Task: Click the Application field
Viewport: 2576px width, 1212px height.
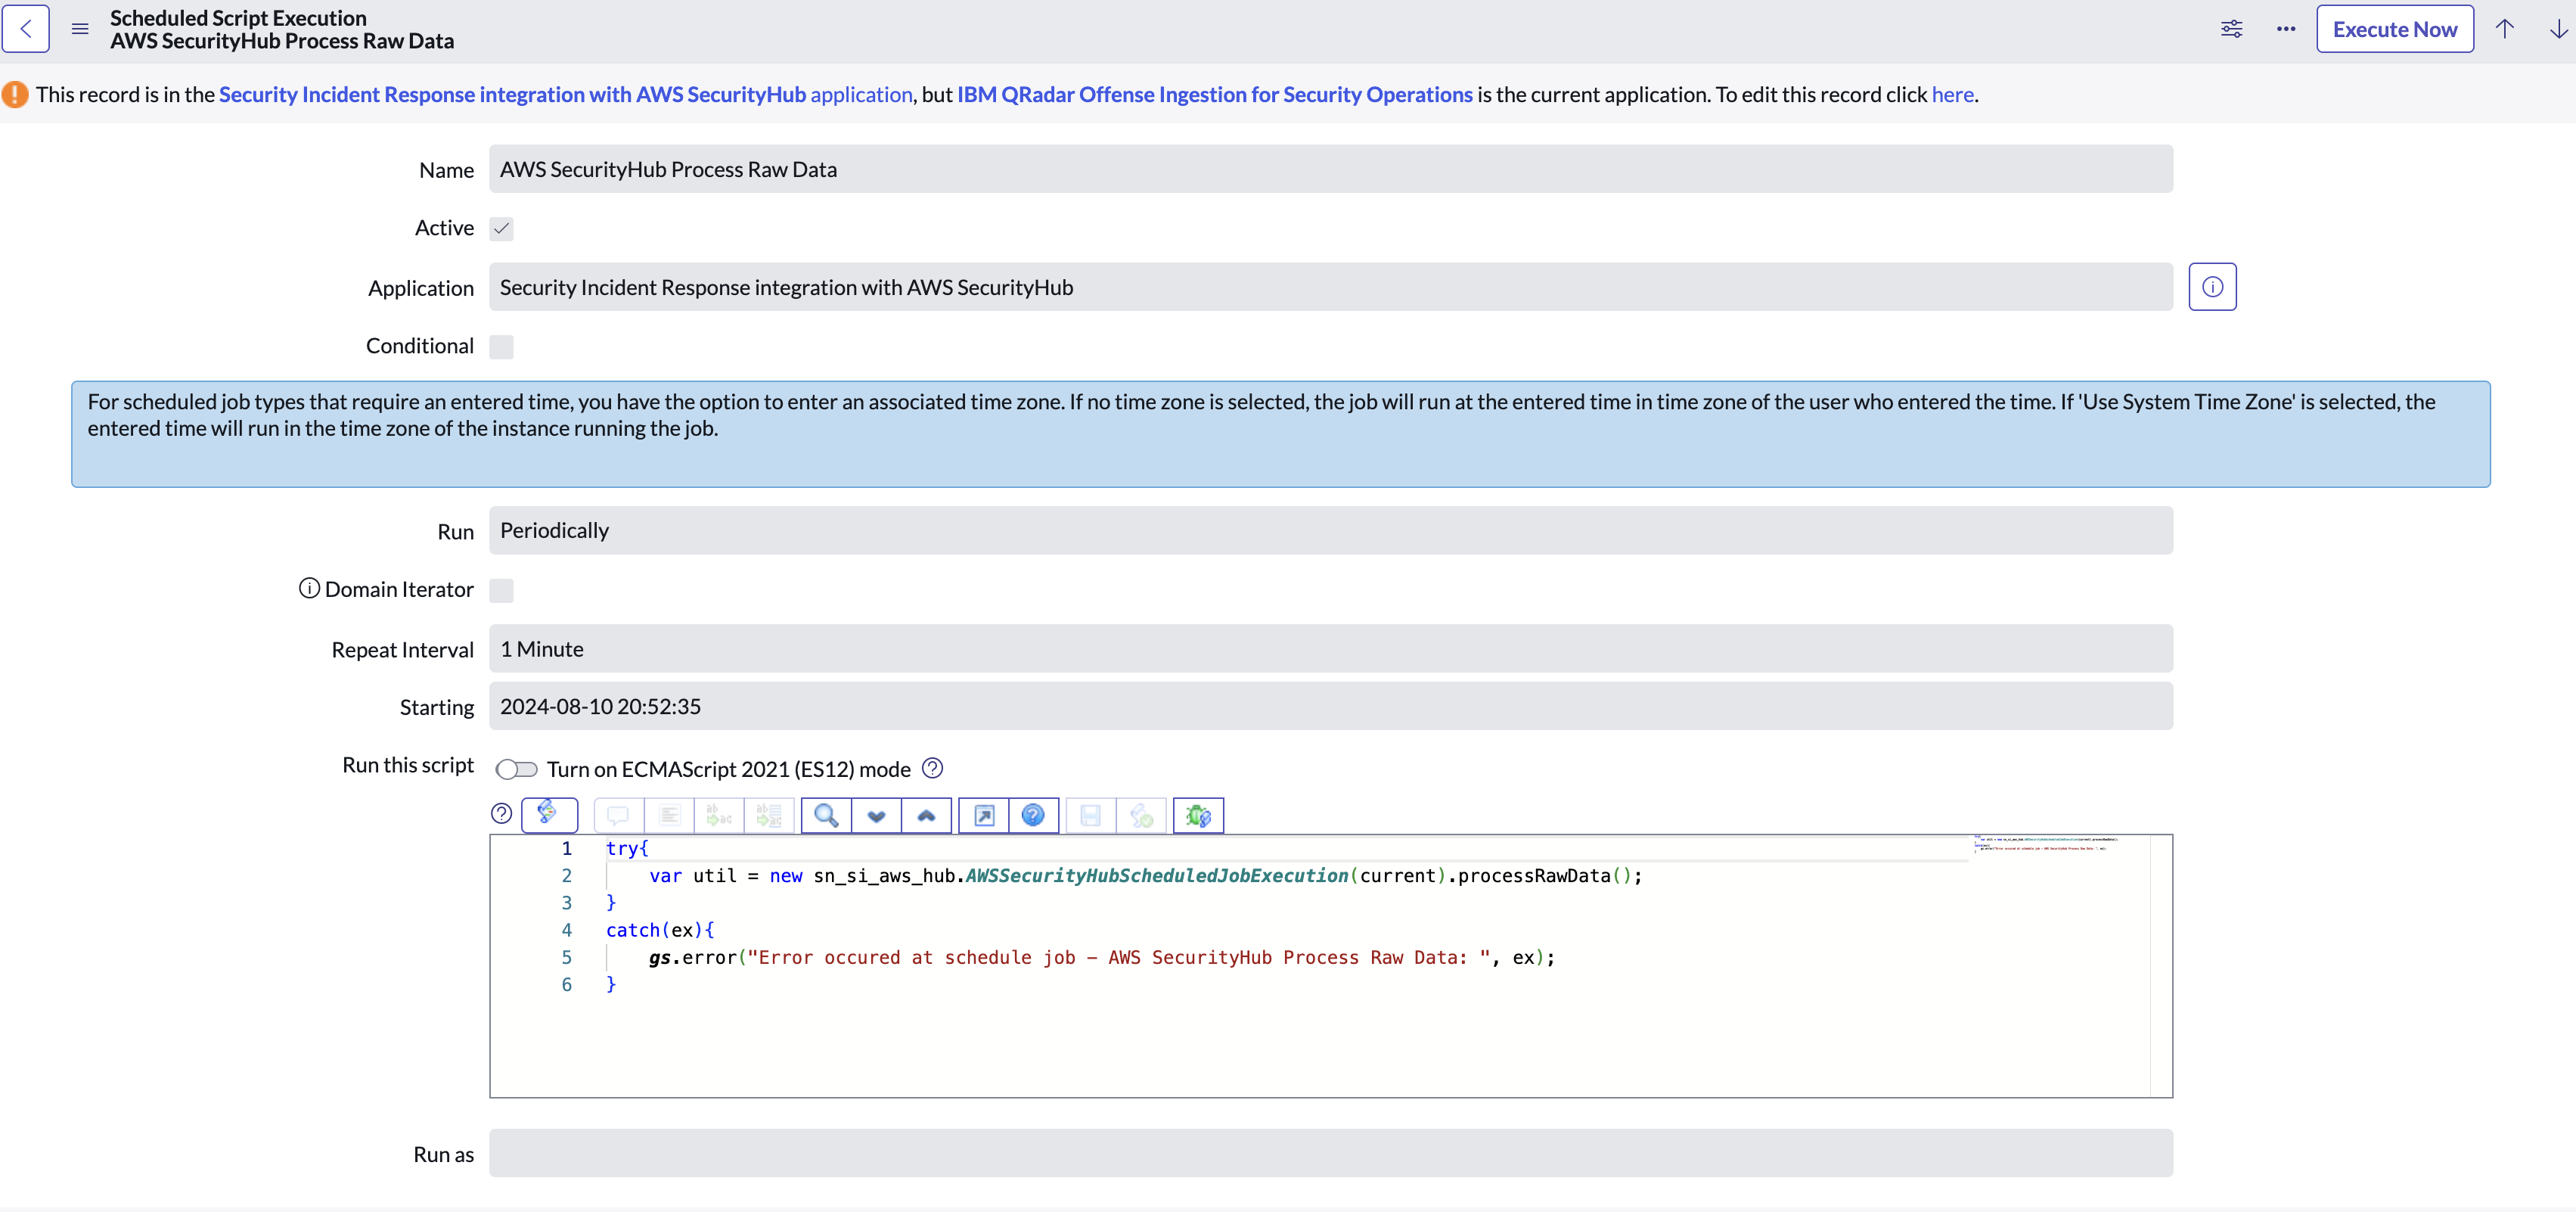Action: 1330,287
